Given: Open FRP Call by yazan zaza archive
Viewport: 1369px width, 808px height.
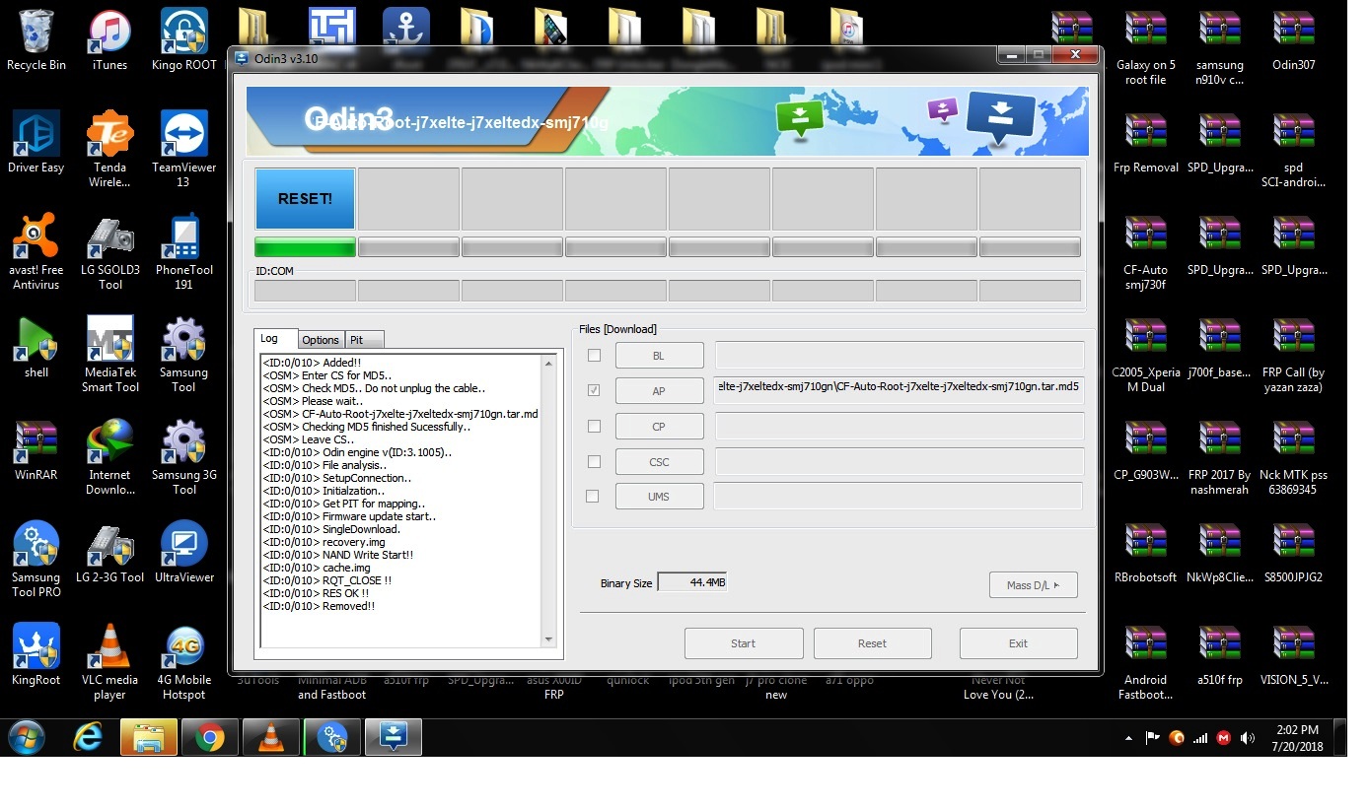Looking at the screenshot, I should coord(1293,354).
